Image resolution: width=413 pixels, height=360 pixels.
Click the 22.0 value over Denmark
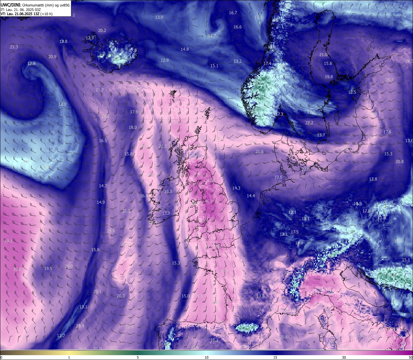[306, 169]
